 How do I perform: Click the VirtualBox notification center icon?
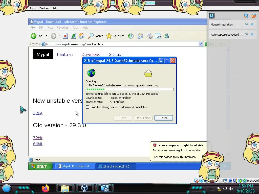[212, 16]
